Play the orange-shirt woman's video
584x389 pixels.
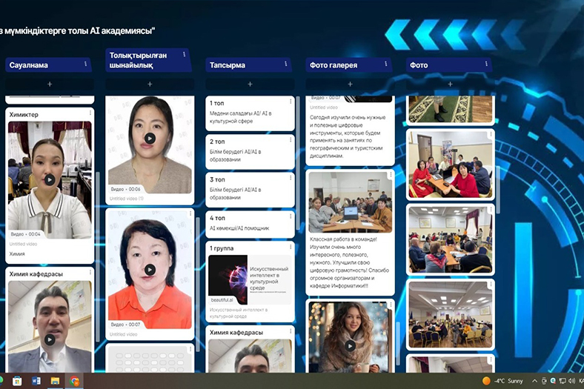pyautogui.click(x=150, y=270)
